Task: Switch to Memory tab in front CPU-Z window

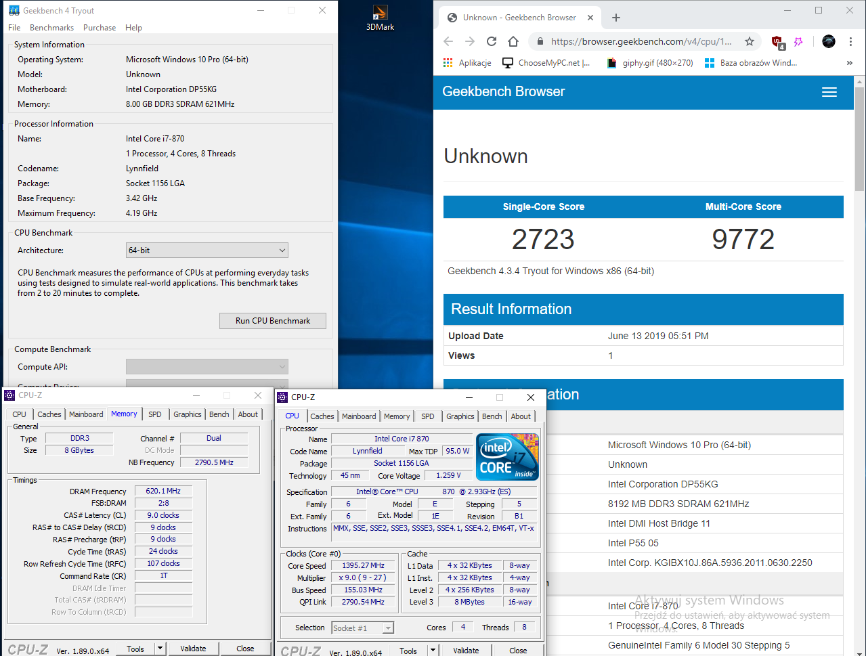Action: point(397,416)
